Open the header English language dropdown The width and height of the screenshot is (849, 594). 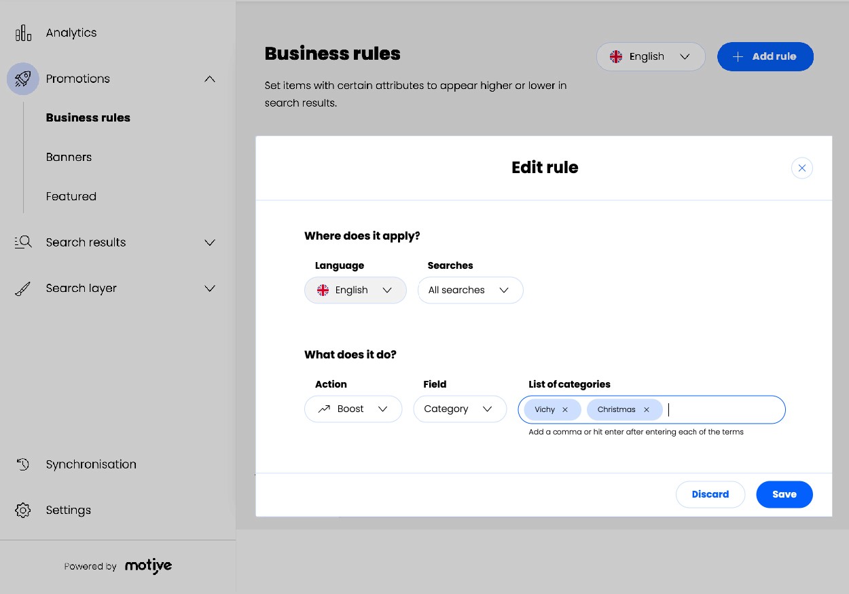(x=651, y=57)
